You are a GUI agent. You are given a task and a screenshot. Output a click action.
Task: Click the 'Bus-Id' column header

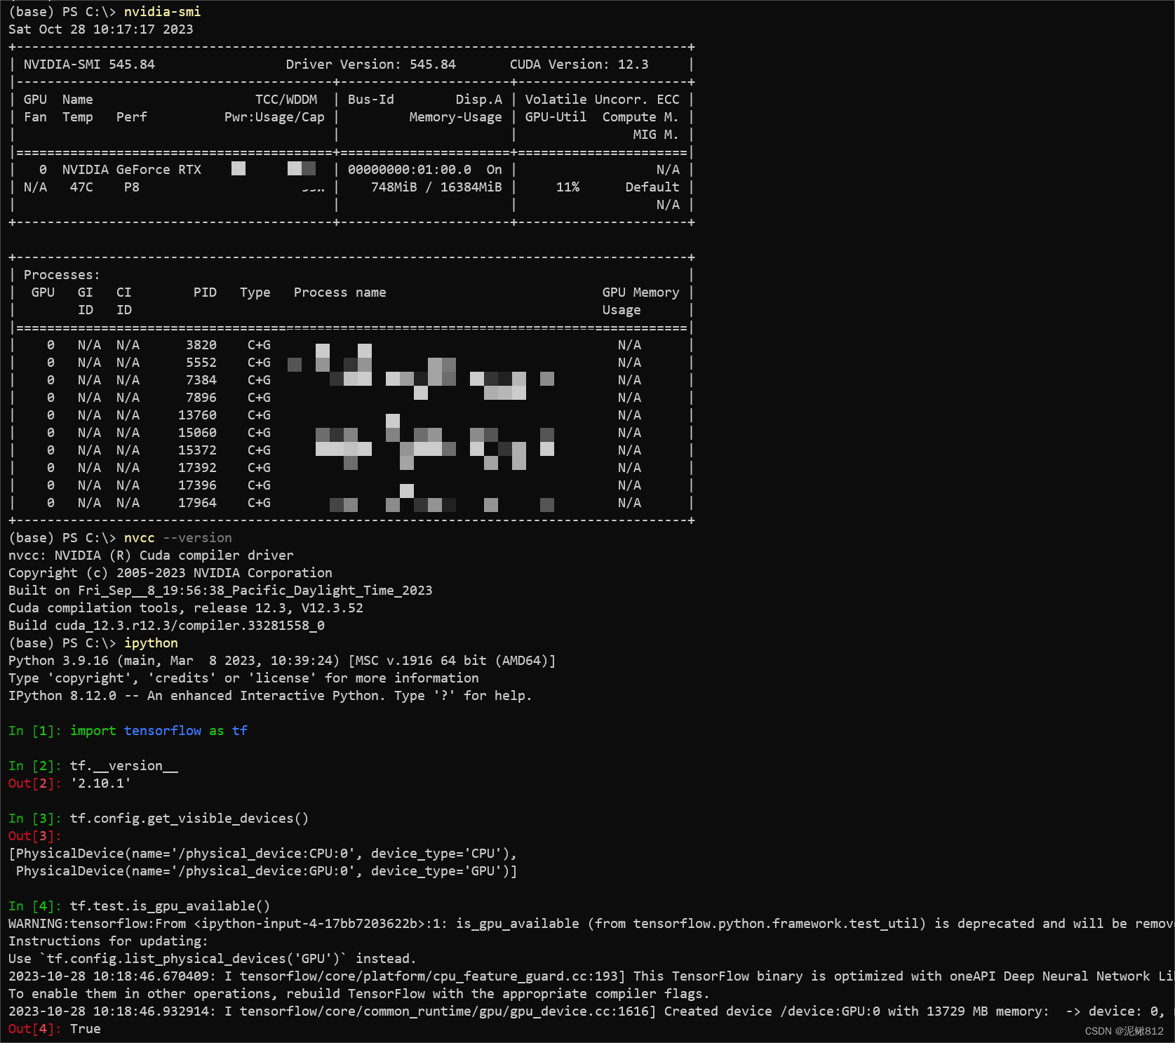(370, 100)
